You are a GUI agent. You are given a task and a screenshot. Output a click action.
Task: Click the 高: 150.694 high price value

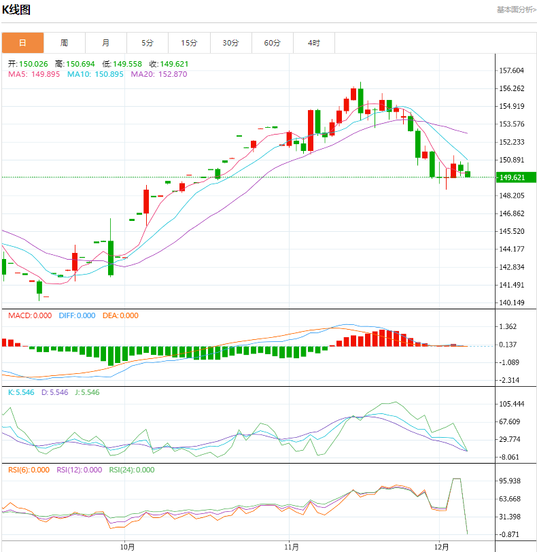coord(75,64)
